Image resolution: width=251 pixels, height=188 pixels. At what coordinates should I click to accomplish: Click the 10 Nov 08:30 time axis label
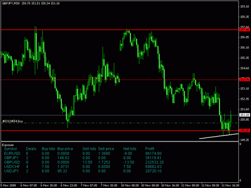click(150, 185)
